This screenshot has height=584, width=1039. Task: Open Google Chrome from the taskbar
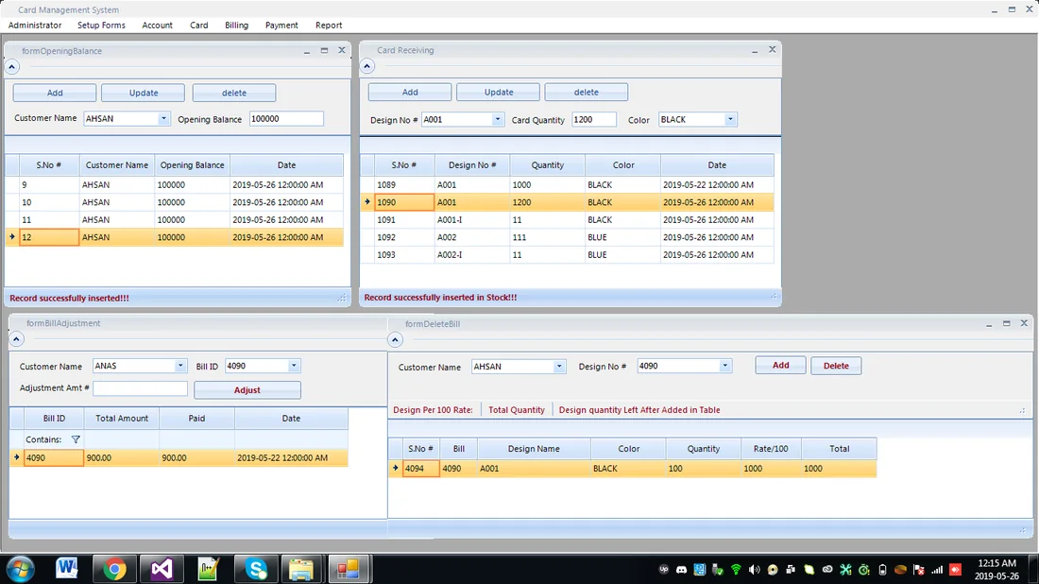(114, 569)
